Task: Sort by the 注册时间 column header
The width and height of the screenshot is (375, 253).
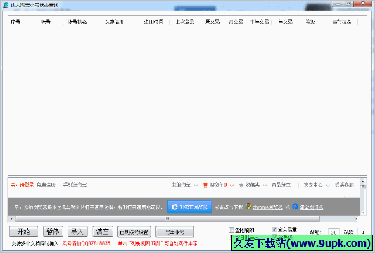Action: [153, 22]
